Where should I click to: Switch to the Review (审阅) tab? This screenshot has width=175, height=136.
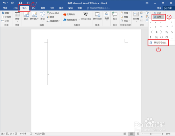(x=70, y=8)
